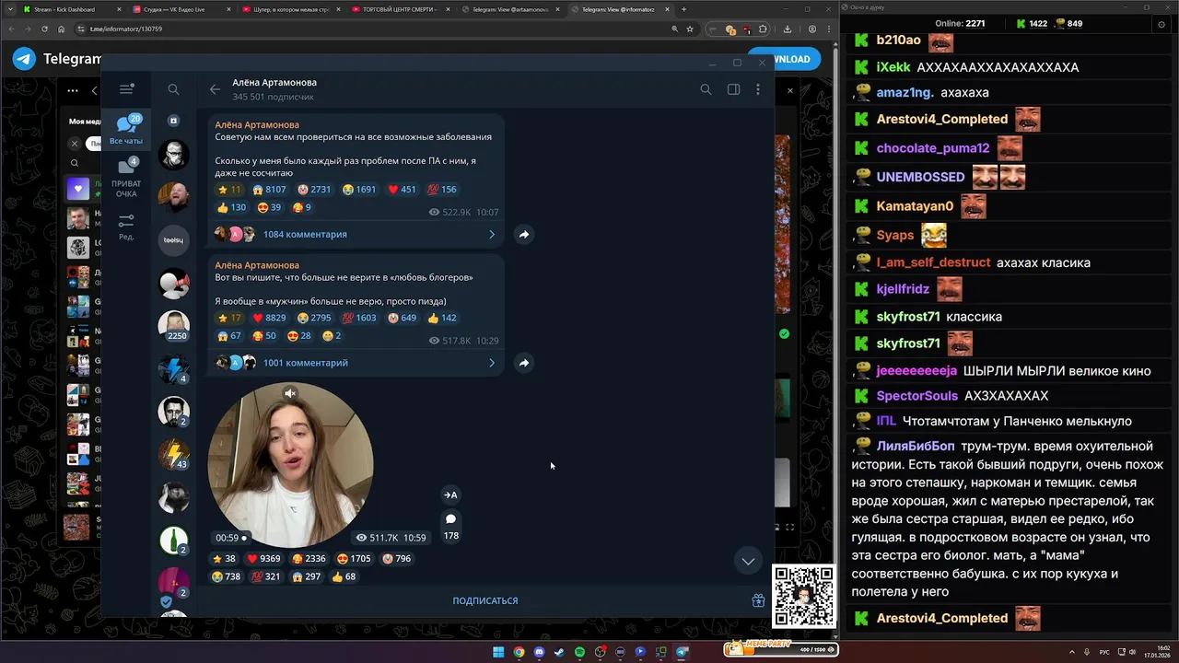Toggle heart reaction showing 9369 under video
Screen dimensions: 1179x663
[x=263, y=559]
